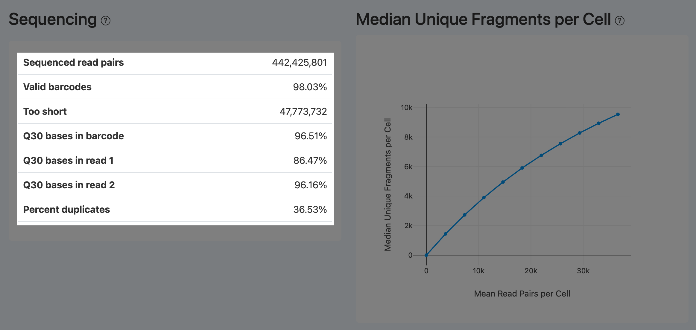
Task: Click the 86.47% Q30 read 1 value
Action: click(310, 161)
